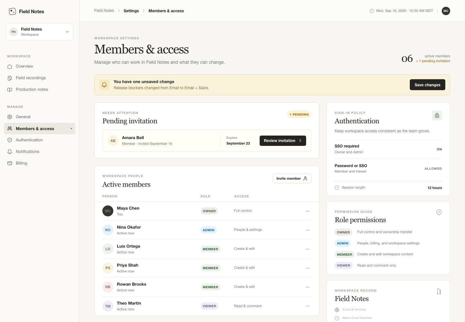Open Notifications in the sidebar
This screenshot has height=322, width=465.
[39, 152]
